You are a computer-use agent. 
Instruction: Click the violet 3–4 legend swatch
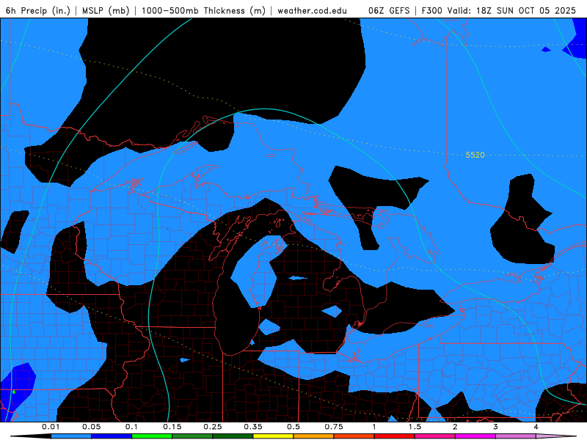[516, 436]
